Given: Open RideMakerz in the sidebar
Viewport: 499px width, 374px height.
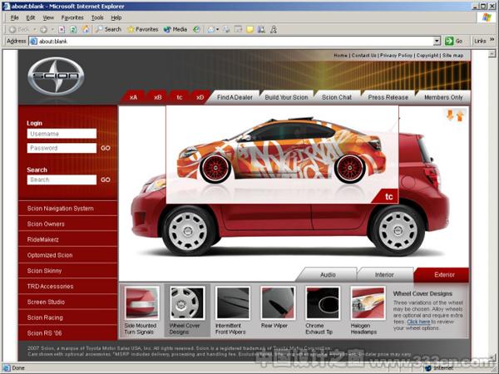Looking at the screenshot, I should [68, 239].
